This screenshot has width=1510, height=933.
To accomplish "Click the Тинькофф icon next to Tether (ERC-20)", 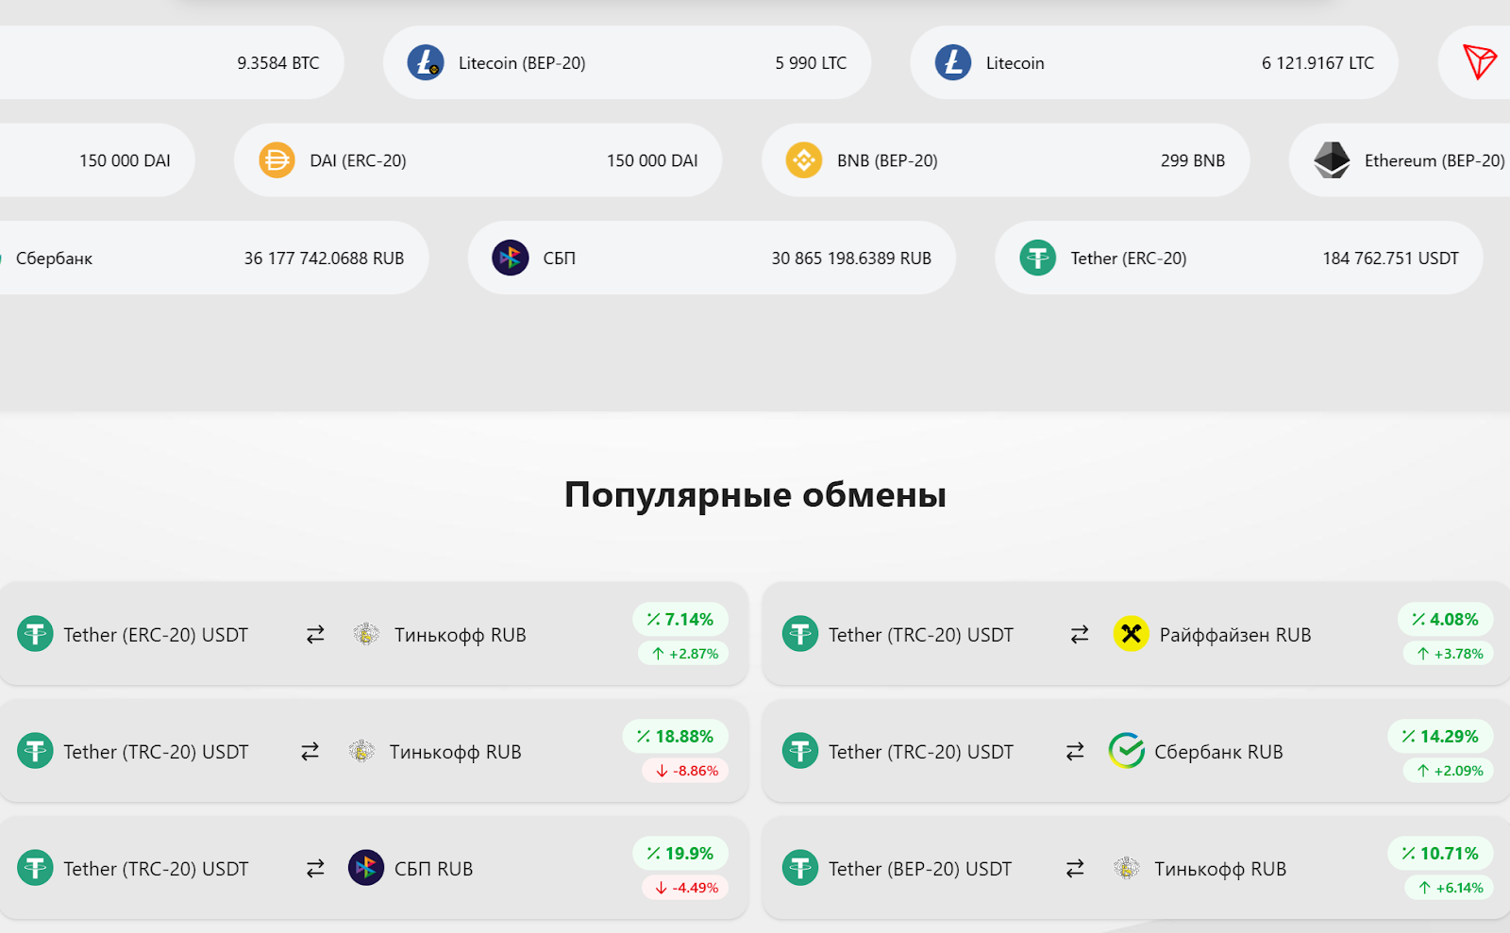I will pyautogui.click(x=364, y=634).
